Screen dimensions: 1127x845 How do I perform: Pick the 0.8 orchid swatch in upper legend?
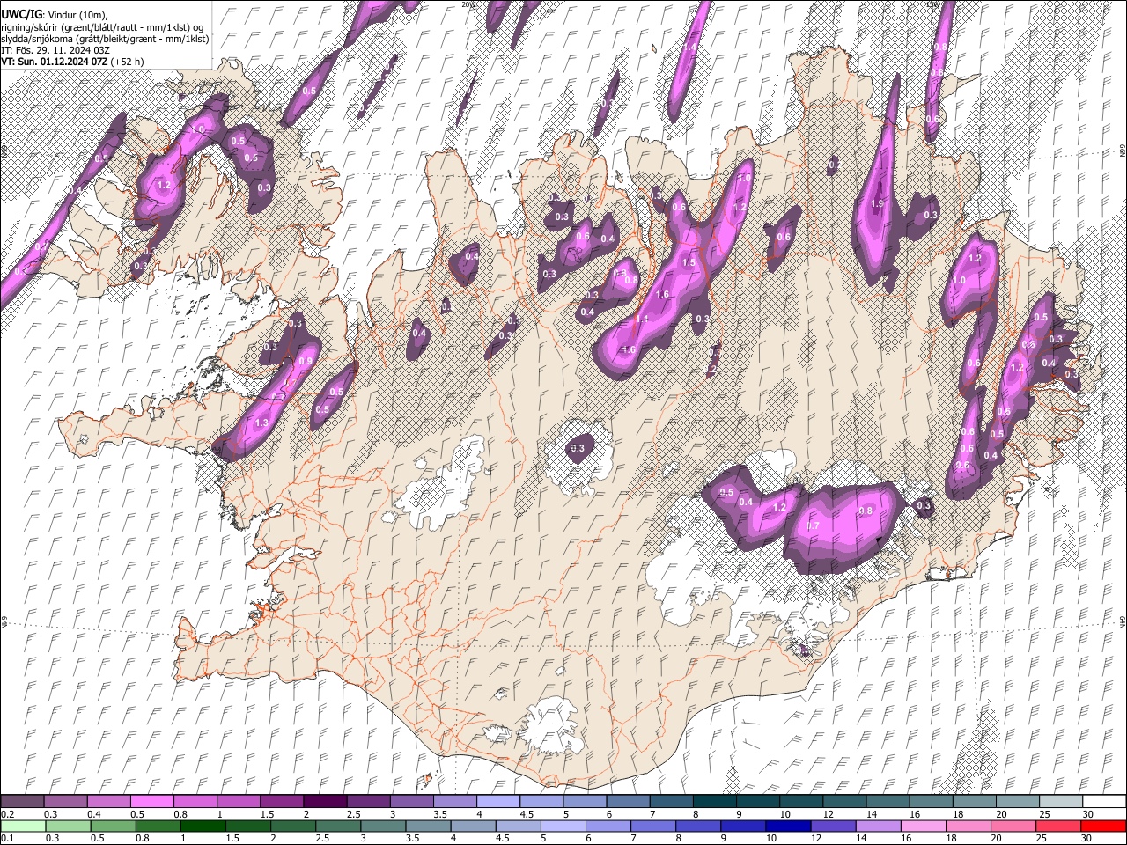pos(195,801)
